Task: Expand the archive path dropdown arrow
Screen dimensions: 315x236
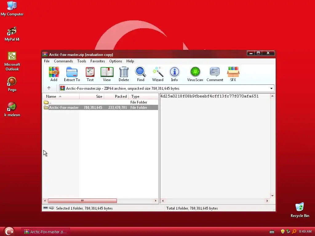Action: pyautogui.click(x=271, y=88)
